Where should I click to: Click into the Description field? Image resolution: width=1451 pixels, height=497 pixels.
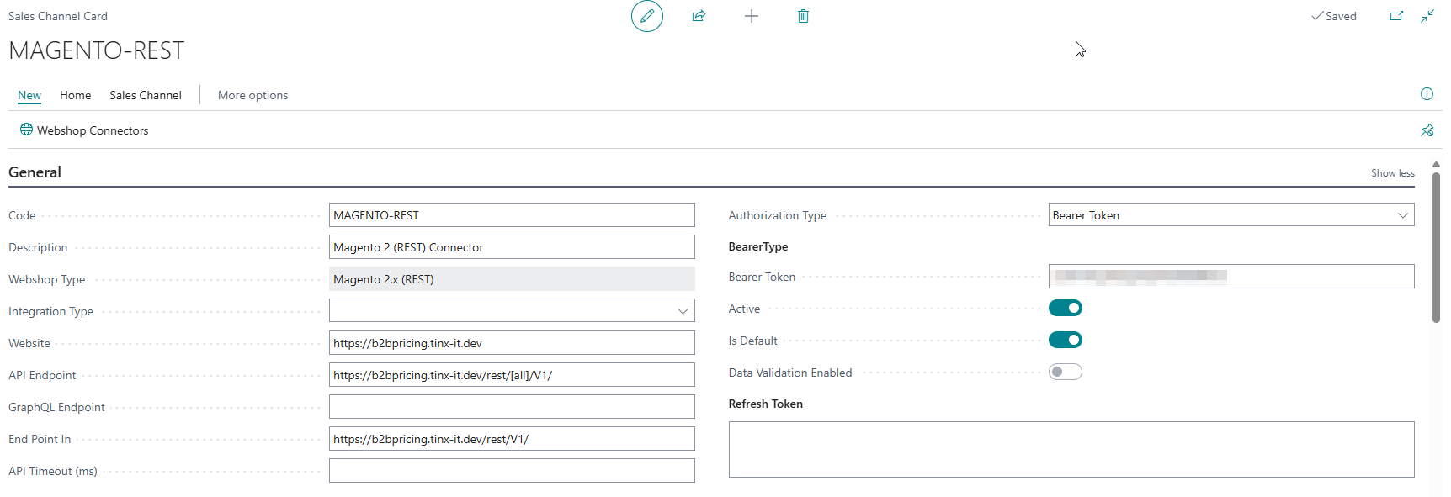coord(512,247)
